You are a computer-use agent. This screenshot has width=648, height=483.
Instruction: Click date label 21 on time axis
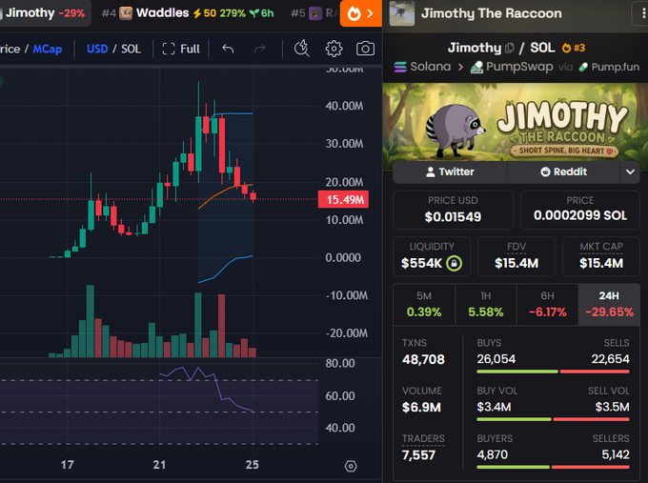159,465
